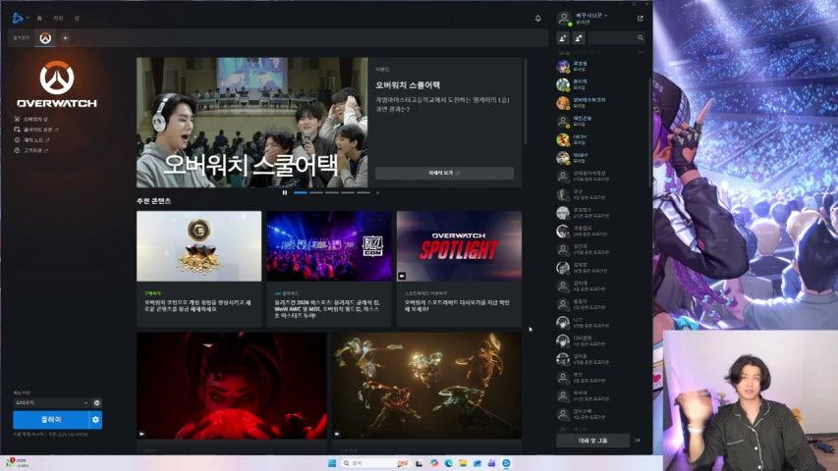Open the Overwatch coins content card
838x471 pixels.
pos(198,268)
